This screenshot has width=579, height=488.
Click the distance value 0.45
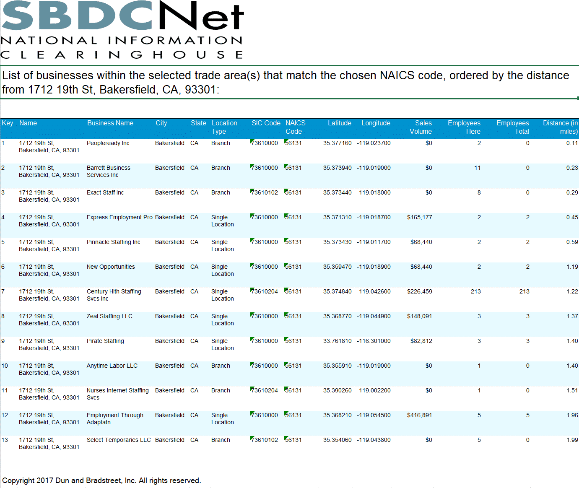572,218
